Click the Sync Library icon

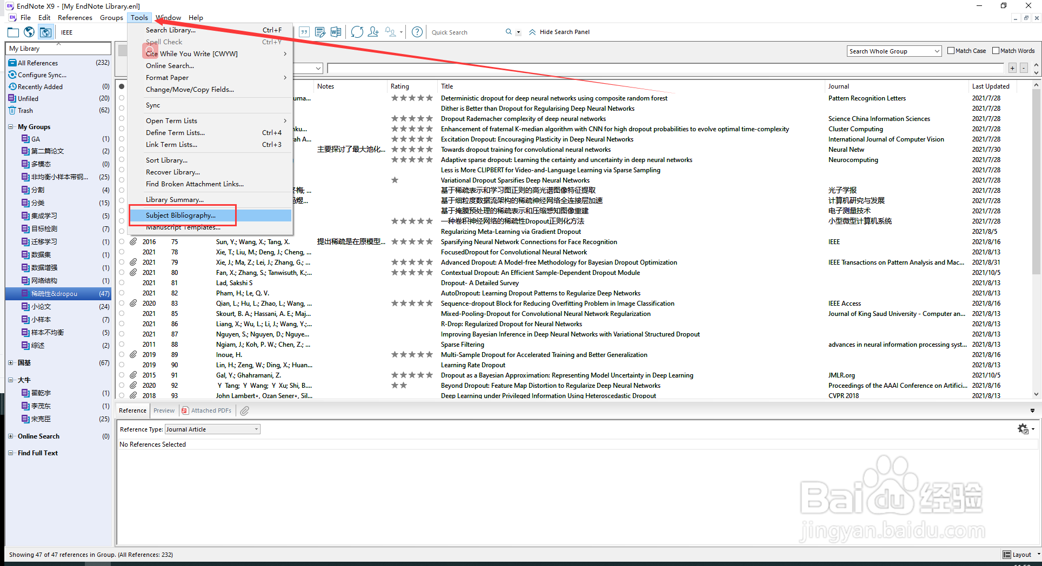(x=357, y=32)
